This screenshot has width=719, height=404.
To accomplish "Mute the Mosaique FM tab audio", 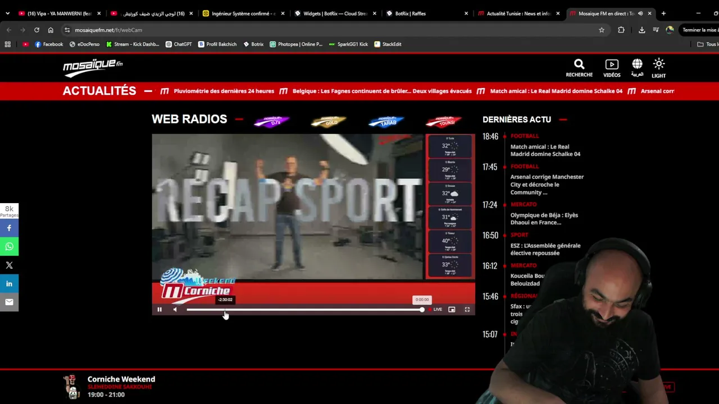I will point(640,13).
